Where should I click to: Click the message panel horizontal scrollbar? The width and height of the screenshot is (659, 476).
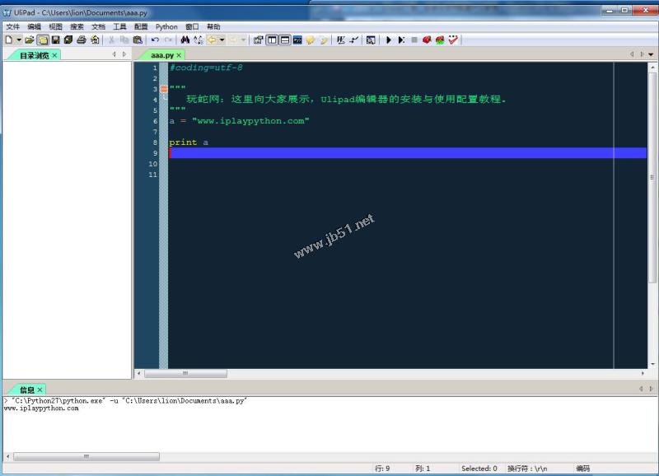point(85,455)
